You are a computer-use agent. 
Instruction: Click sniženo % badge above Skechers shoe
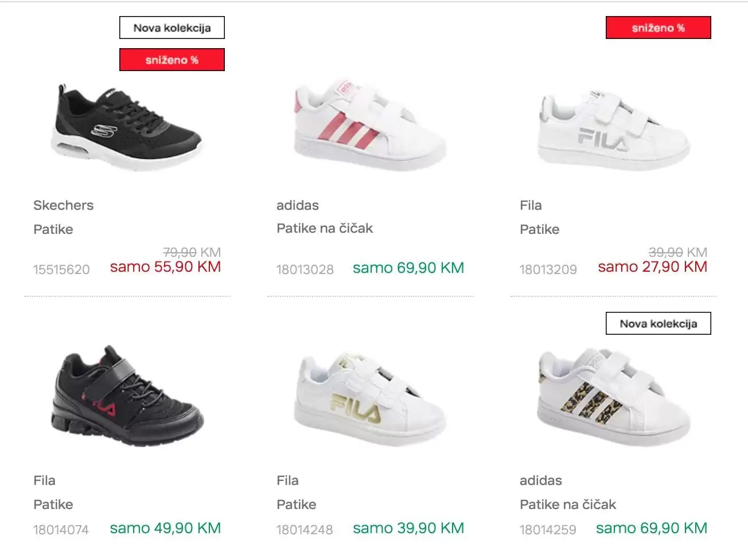pos(172,60)
